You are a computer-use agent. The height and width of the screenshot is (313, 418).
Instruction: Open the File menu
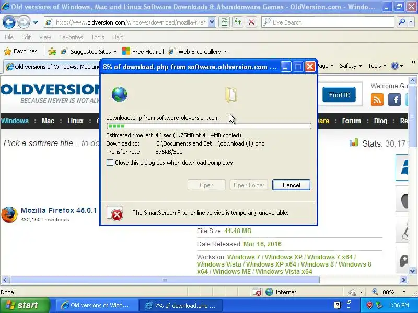pos(9,37)
